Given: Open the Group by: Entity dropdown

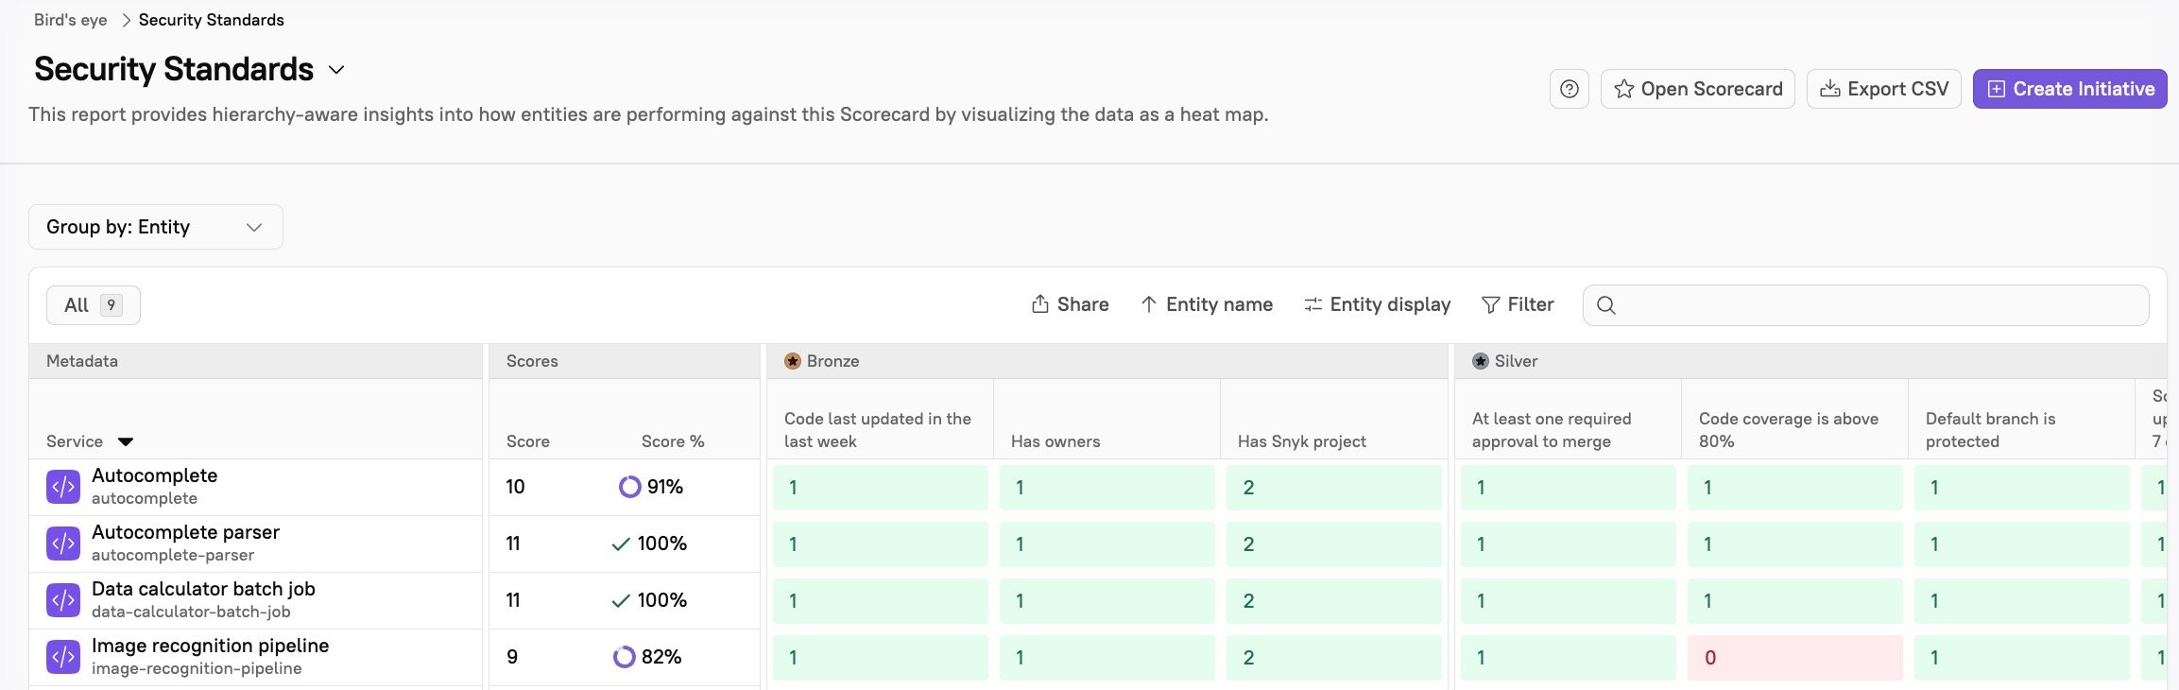Looking at the screenshot, I should coord(156,227).
